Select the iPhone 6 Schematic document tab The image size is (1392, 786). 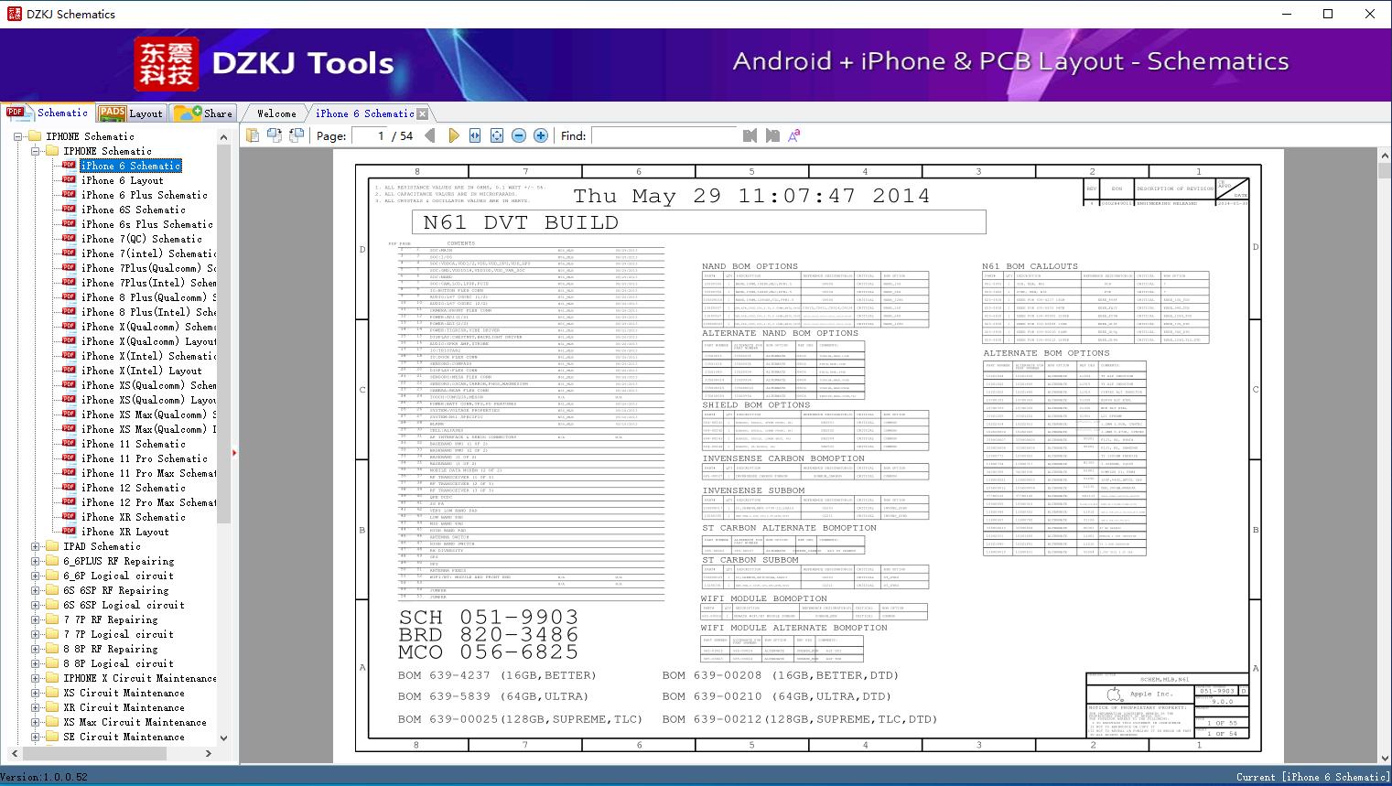point(364,113)
